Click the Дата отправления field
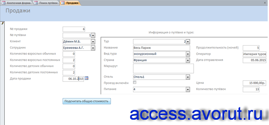Image resolution: width=269 pixels, height=125 pixels. click(255, 60)
